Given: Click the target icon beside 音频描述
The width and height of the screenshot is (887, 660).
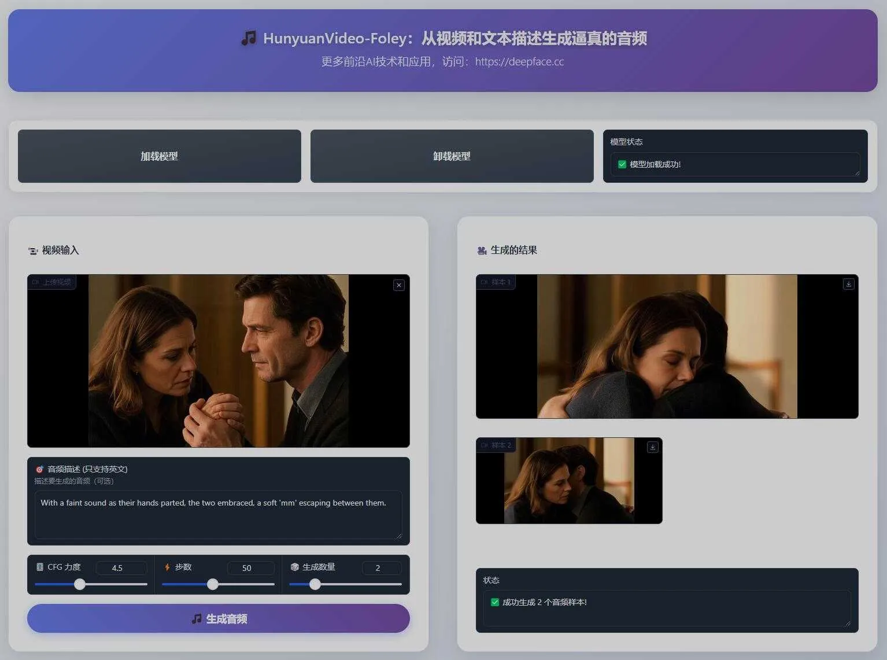Looking at the screenshot, I should [x=39, y=469].
